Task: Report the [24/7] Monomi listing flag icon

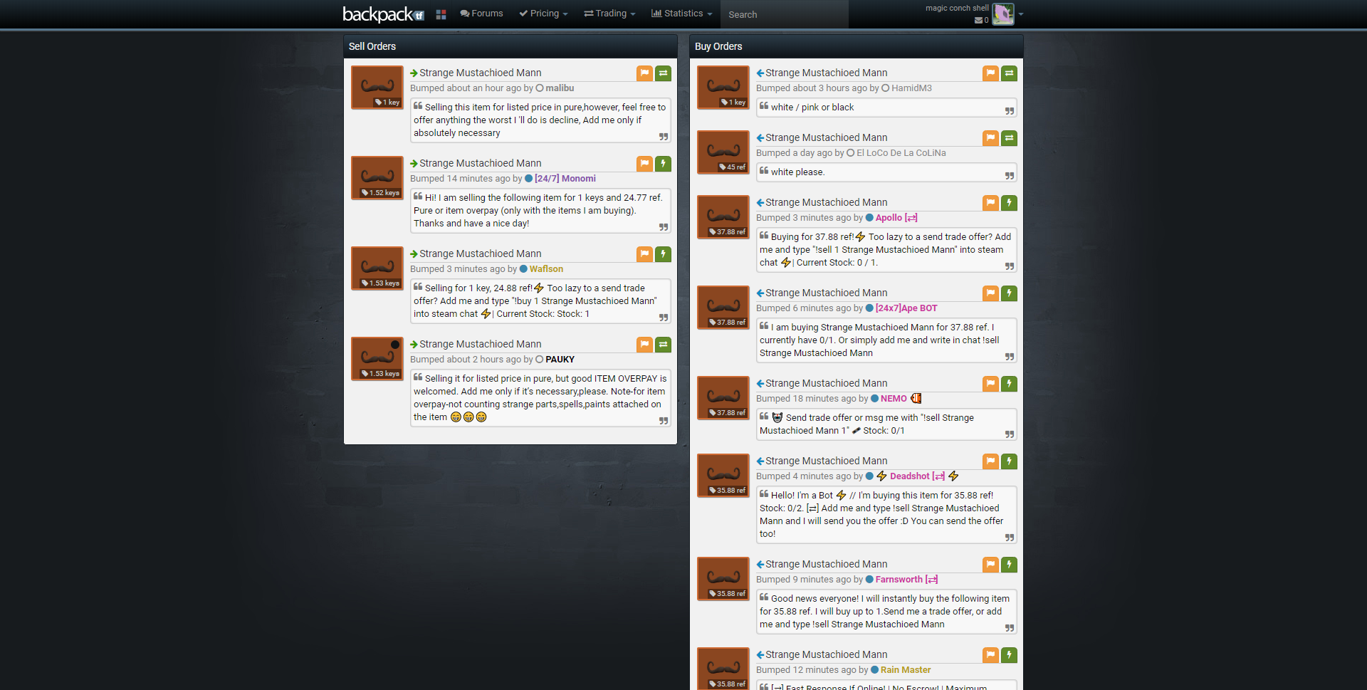Action: 644,164
